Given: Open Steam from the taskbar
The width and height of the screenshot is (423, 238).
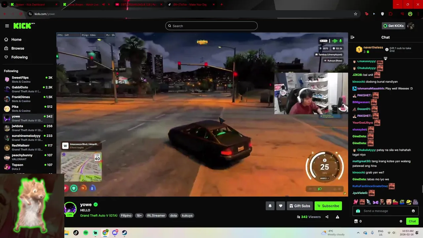Looking at the screenshot, I should click(x=125, y=233).
